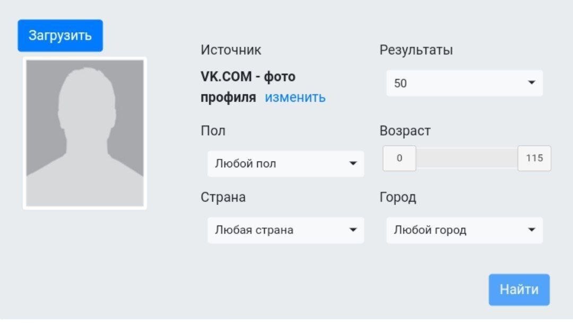Click the arrow icon on Любой город
The width and height of the screenshot is (573, 323).
click(x=532, y=230)
